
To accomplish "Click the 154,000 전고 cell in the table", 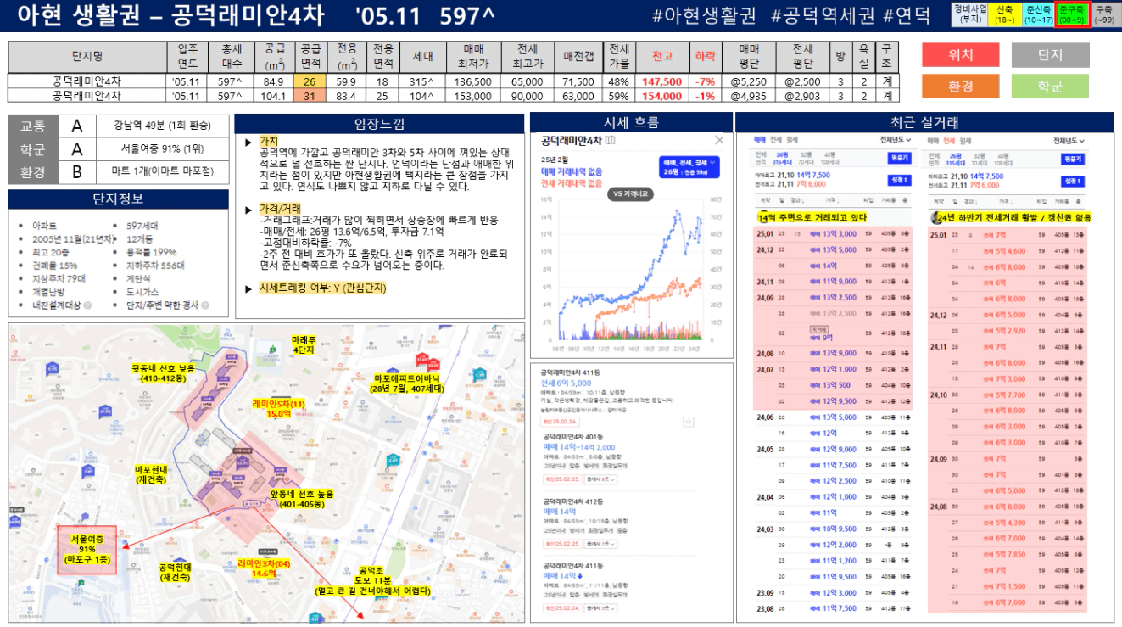I will pos(662,96).
